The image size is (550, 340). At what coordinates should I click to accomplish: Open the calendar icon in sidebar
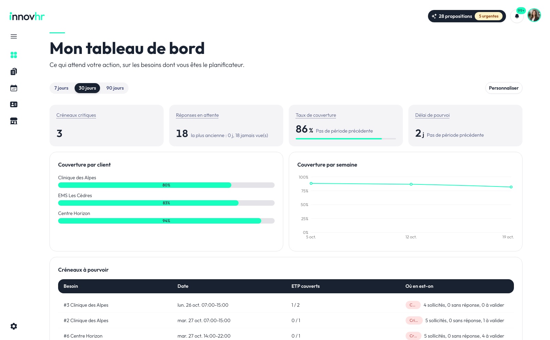pos(14,88)
